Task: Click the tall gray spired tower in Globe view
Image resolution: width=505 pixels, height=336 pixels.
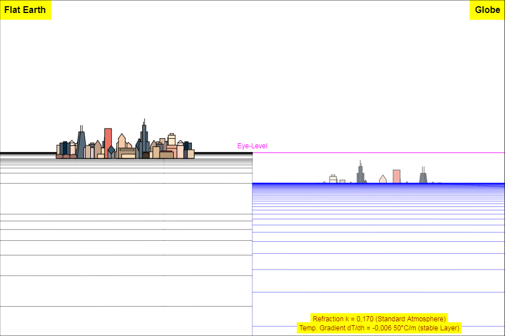Action: click(x=361, y=172)
